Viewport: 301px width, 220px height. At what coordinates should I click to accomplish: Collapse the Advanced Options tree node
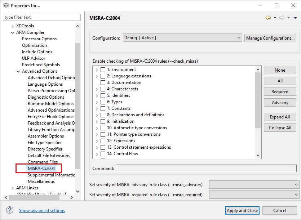[18, 72]
